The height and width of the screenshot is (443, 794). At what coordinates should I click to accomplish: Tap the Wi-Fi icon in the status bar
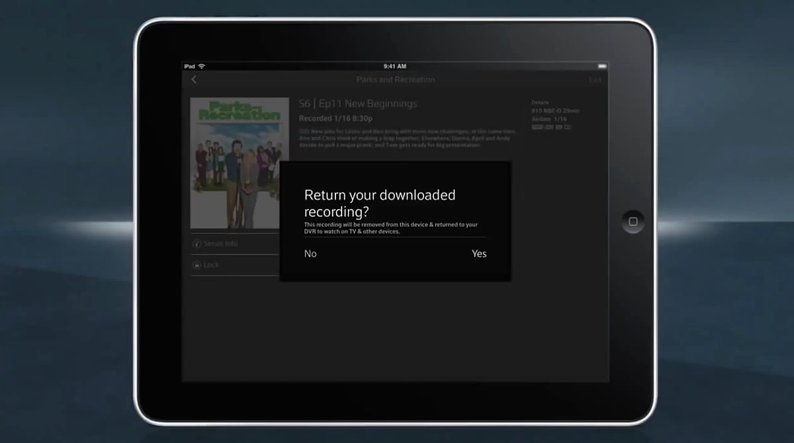point(201,66)
